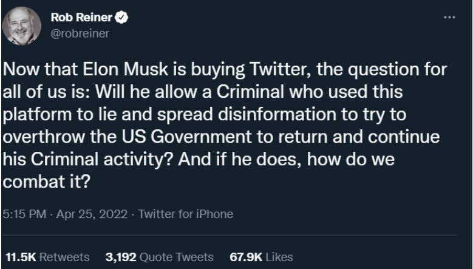
Task: Open Rob Reiner's profile photo
Action: [22, 26]
